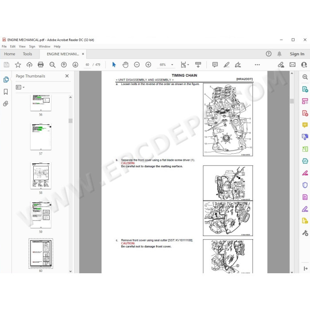
Task: Click the scrolling mode download-style icon
Action: 198,65
